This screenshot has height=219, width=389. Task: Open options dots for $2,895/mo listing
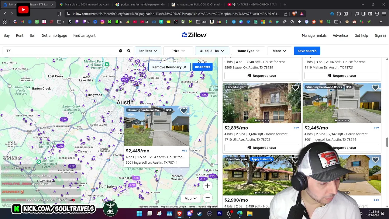click(x=296, y=128)
